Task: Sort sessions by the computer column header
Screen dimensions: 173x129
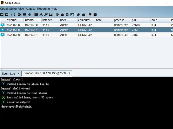Action: click(x=86, y=20)
